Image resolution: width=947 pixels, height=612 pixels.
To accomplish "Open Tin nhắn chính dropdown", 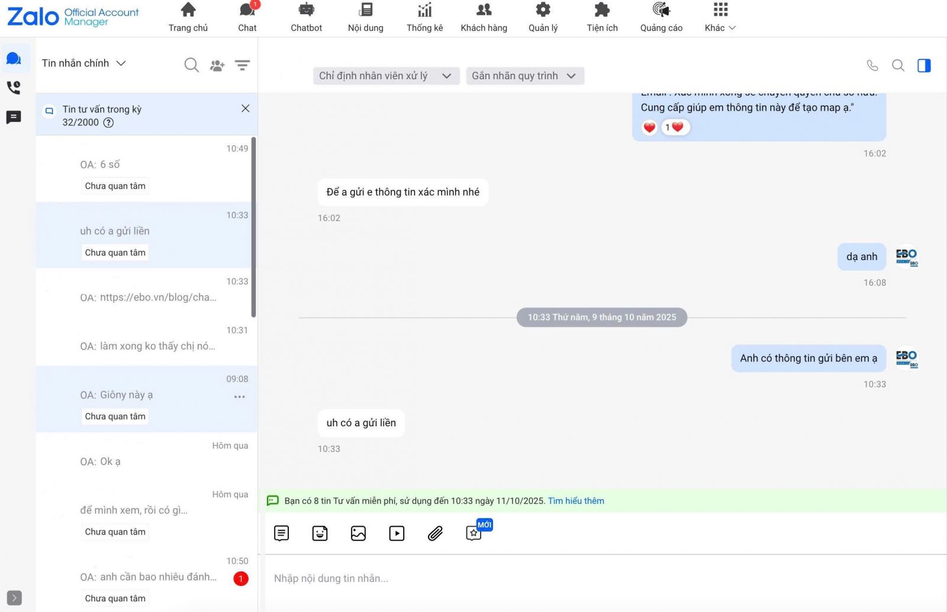I will pos(83,63).
